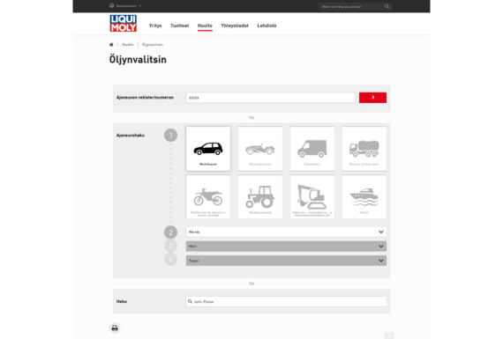The width and height of the screenshot is (503, 339).
Task: Open the Merkki make dropdown
Action: (x=286, y=232)
